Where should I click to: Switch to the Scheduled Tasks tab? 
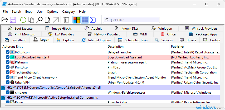pyautogui.click(x=133, y=40)
